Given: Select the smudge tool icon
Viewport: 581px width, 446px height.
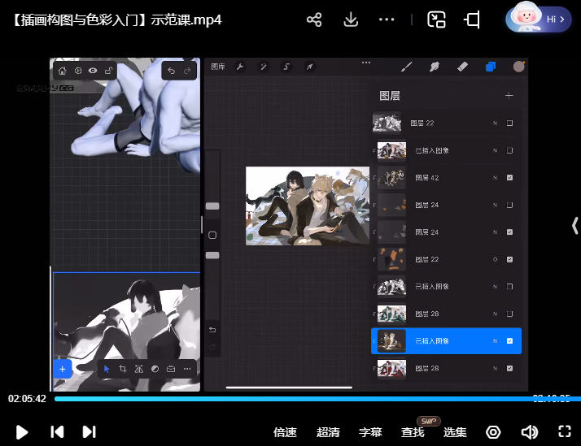Looking at the screenshot, I should (435, 67).
